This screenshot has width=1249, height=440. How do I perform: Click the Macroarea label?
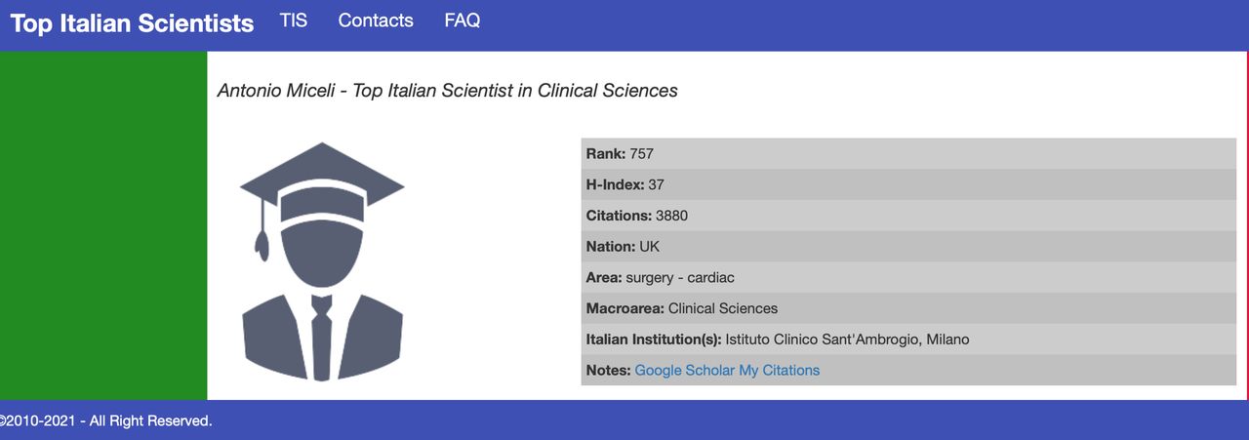624,308
